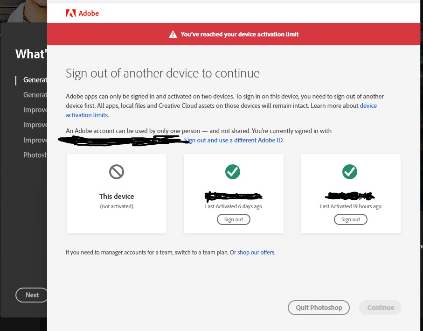The width and height of the screenshot is (423, 331).
Task: Click the disabled Continue button
Action: [x=380, y=308]
